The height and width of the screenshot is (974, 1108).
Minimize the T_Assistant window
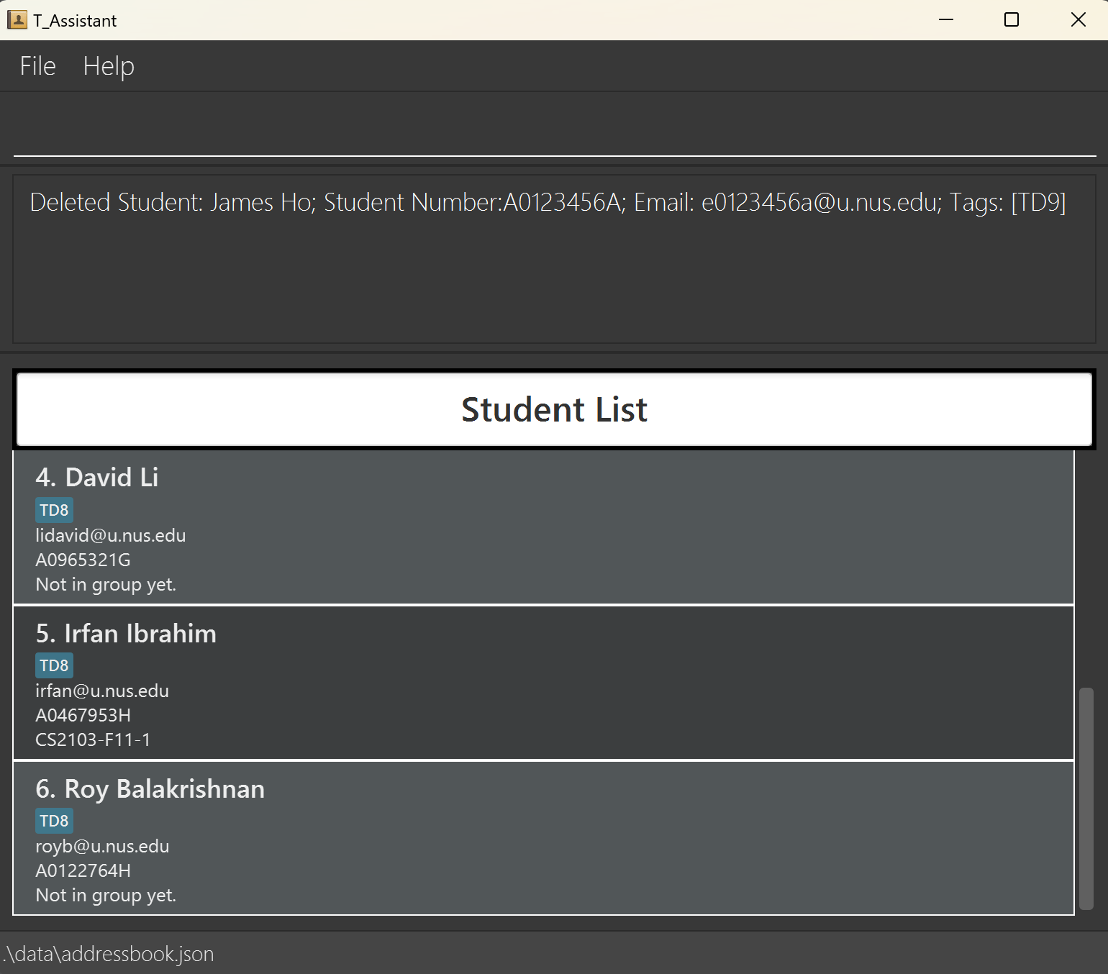[x=946, y=19]
